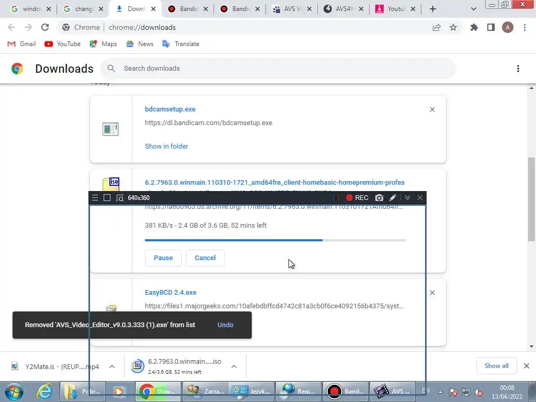Remove bdcamsetup.exe from downloads list
The image size is (536, 402).
[432, 109]
